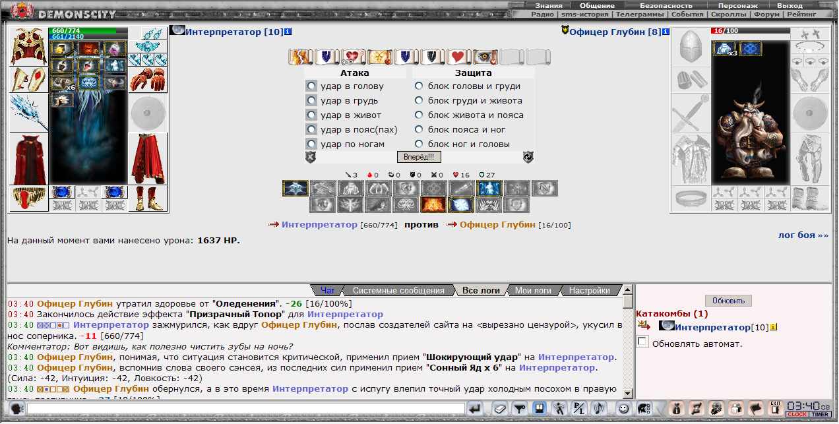Open the Настройки tab
Image resolution: width=839 pixels, height=424 pixels.
coord(589,291)
